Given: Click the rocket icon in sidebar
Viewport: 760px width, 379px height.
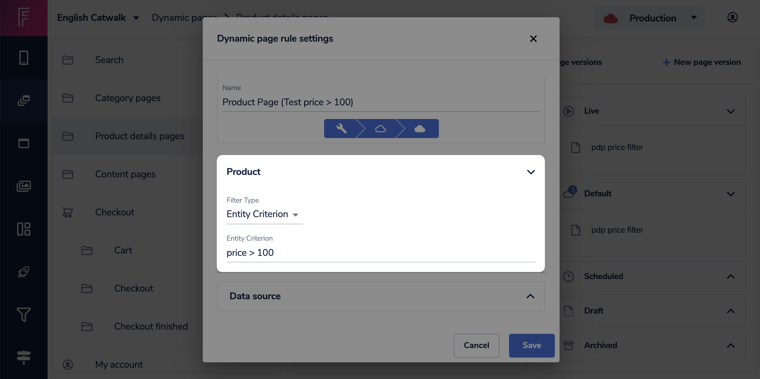Looking at the screenshot, I should [x=23, y=272].
